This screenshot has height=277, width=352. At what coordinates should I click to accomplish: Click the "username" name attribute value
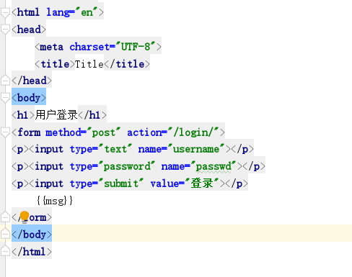tap(196, 149)
